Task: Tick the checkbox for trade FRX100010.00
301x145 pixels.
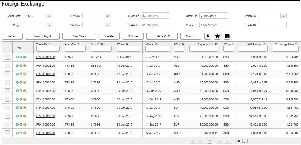Action: click(8, 133)
